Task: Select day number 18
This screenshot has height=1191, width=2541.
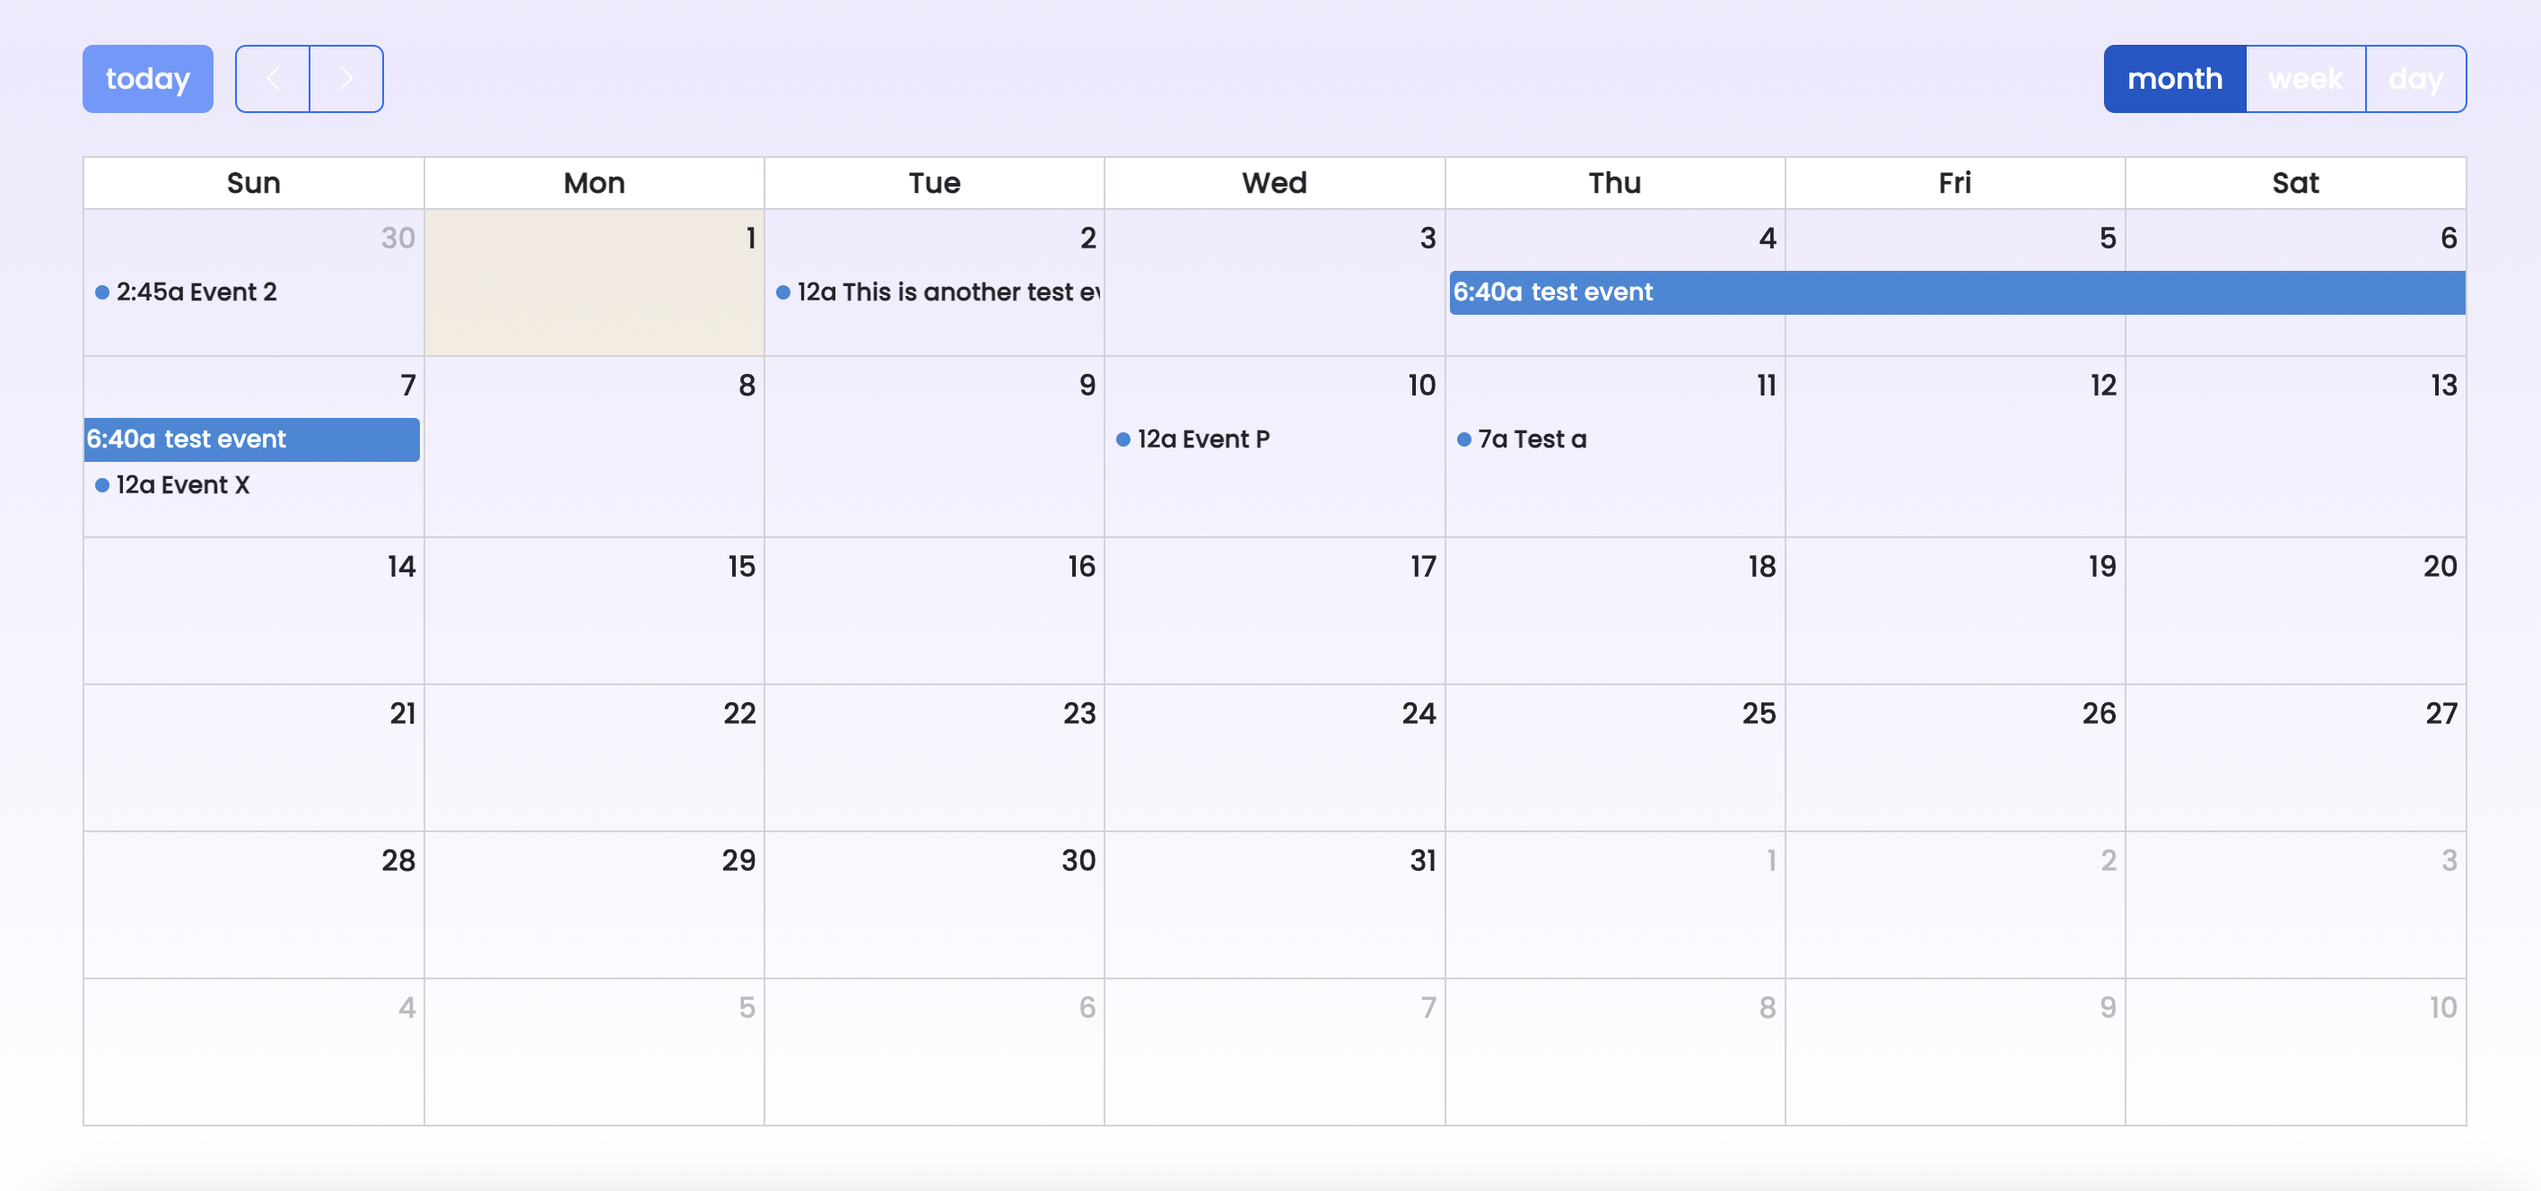Action: [1761, 567]
